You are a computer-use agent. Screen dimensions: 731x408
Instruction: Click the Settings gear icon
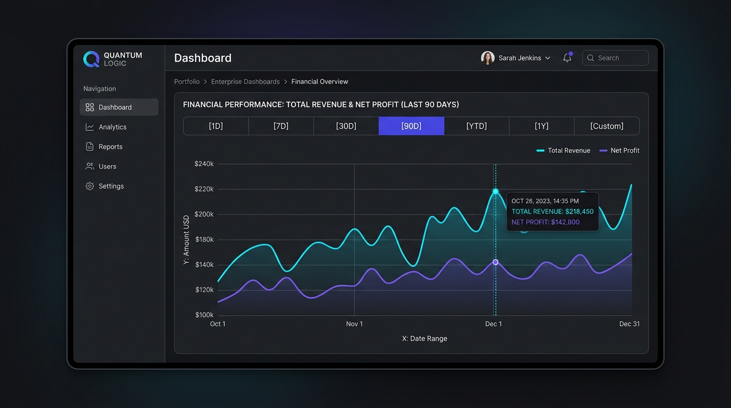[90, 186]
